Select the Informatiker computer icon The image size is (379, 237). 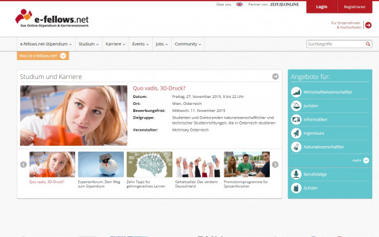pos(296,119)
